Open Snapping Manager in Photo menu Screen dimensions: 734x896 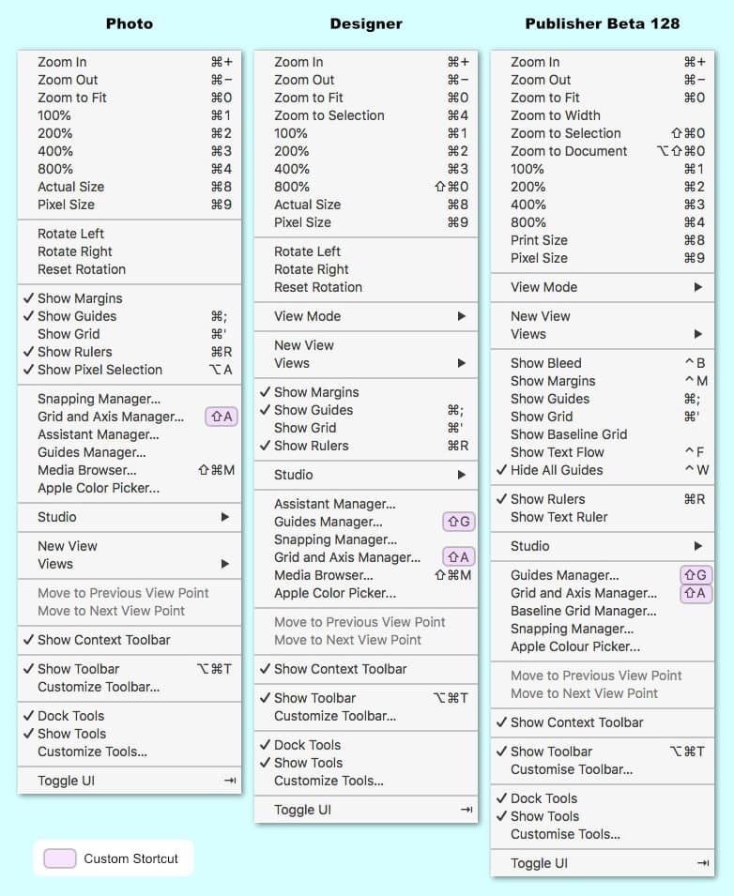[130, 399]
